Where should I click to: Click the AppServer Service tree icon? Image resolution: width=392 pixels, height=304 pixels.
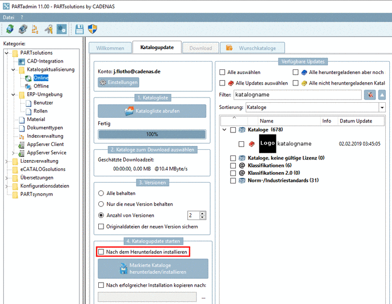(22, 153)
